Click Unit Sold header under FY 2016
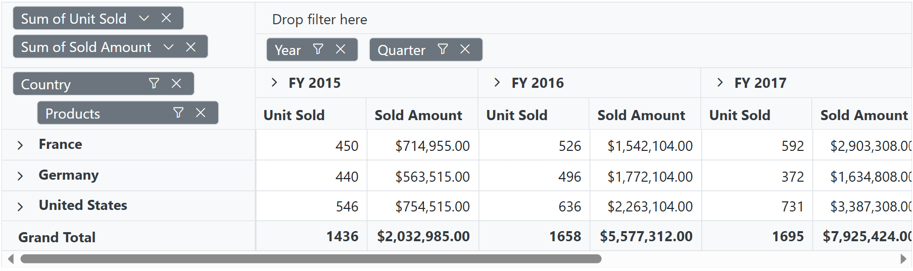This screenshot has width=913, height=271. (517, 115)
